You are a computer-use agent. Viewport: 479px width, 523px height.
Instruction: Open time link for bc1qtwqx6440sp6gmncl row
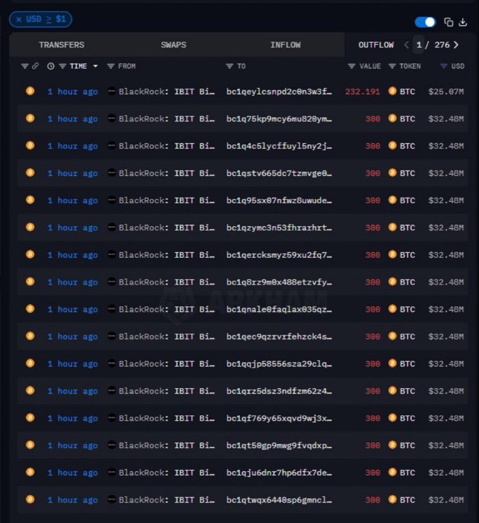73,500
